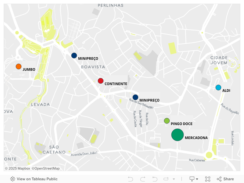Pick the Minipreço marker above Rua de São Sebastião
The height and width of the screenshot is (183, 244).
coord(135,97)
